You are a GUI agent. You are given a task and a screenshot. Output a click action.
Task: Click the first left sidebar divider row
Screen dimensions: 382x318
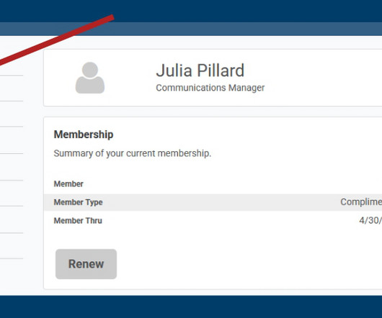click(x=12, y=76)
